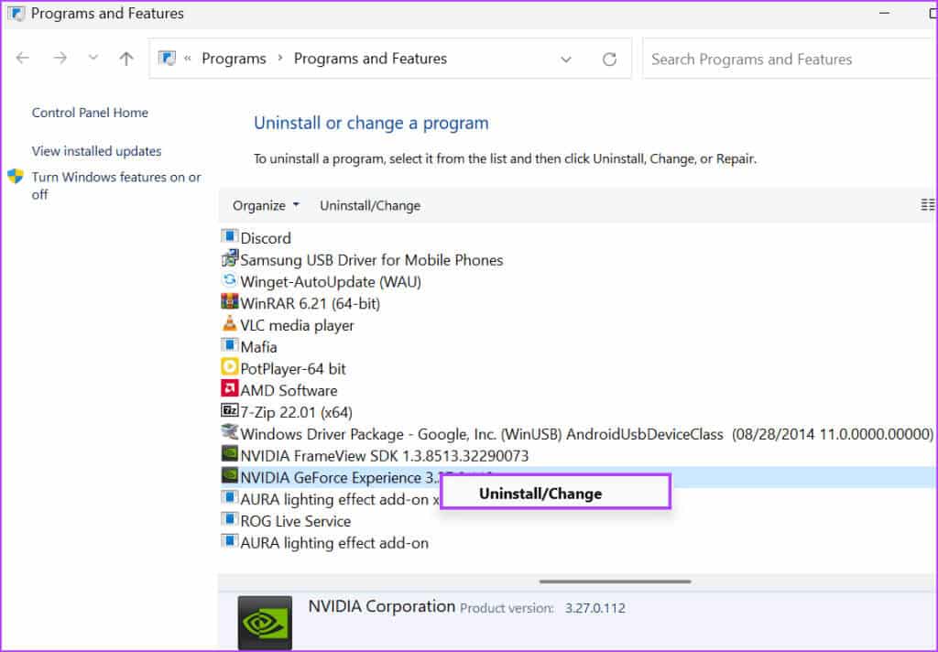938x652 pixels.
Task: Go up one folder level arrow
Action: (126, 58)
